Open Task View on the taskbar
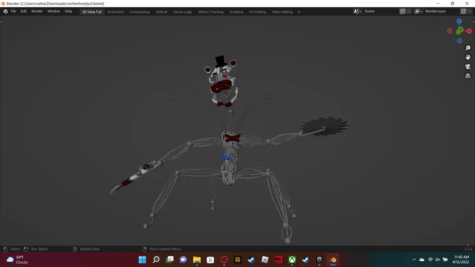This screenshot has height=267, width=475. (x=169, y=260)
